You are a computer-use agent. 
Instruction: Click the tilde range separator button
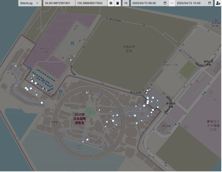[172, 3]
